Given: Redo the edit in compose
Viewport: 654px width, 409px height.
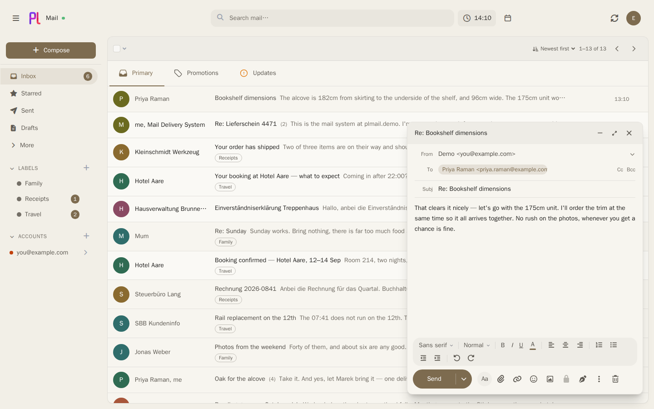Looking at the screenshot, I should [x=471, y=358].
